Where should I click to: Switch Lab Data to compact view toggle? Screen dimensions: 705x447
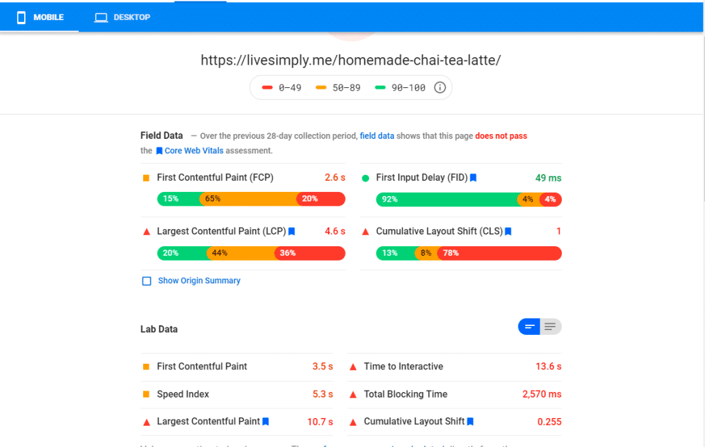pos(529,327)
